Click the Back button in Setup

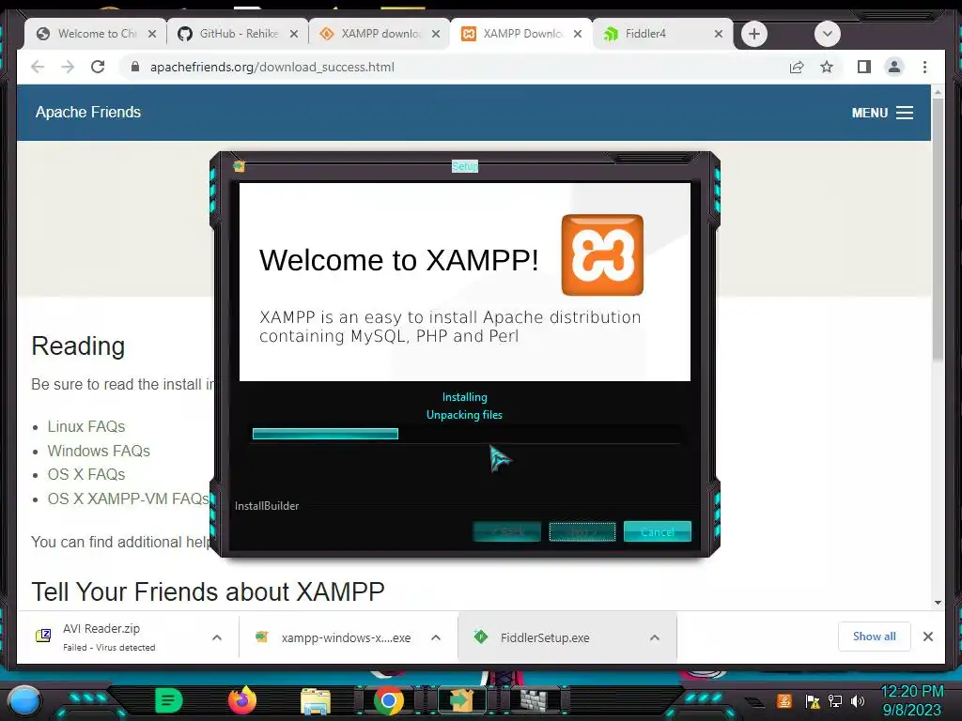[506, 531]
